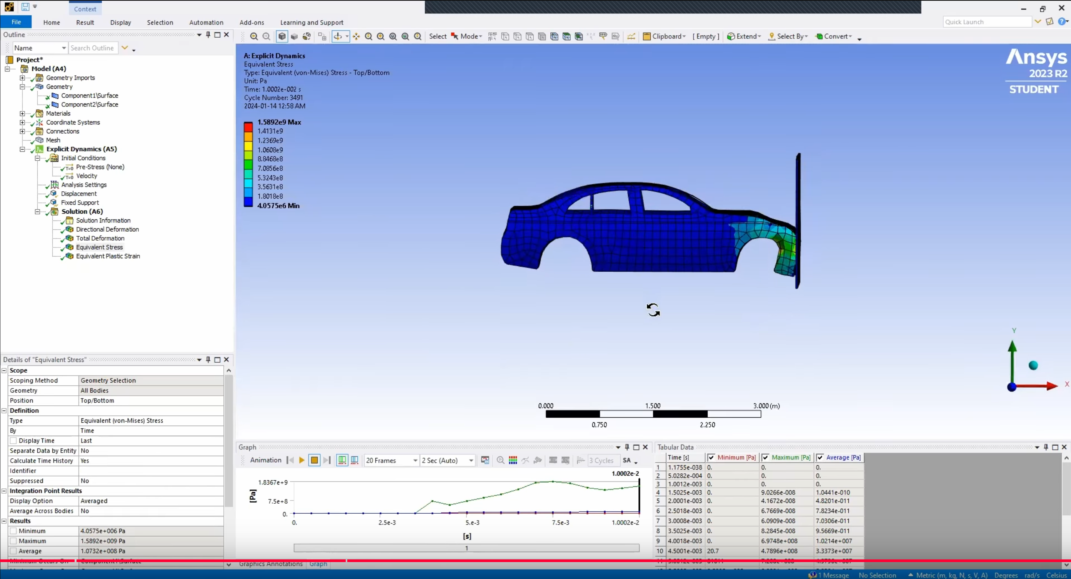Screen dimensions: 1071x579
Task: Click the red Max legend color band
Action: point(248,127)
